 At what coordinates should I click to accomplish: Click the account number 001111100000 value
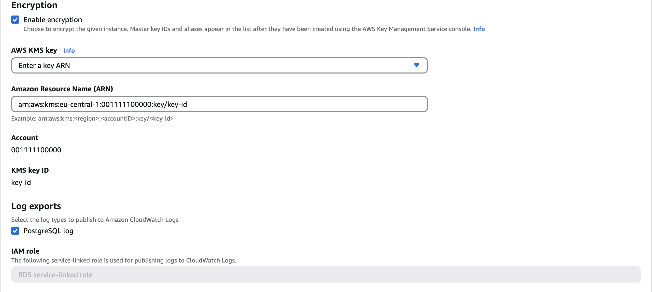[36, 150]
